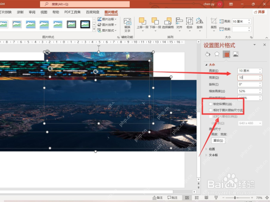
Task: Collapse the ribbon chevron
Action: (x=267, y=37)
